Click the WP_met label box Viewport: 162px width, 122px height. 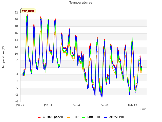28,11
